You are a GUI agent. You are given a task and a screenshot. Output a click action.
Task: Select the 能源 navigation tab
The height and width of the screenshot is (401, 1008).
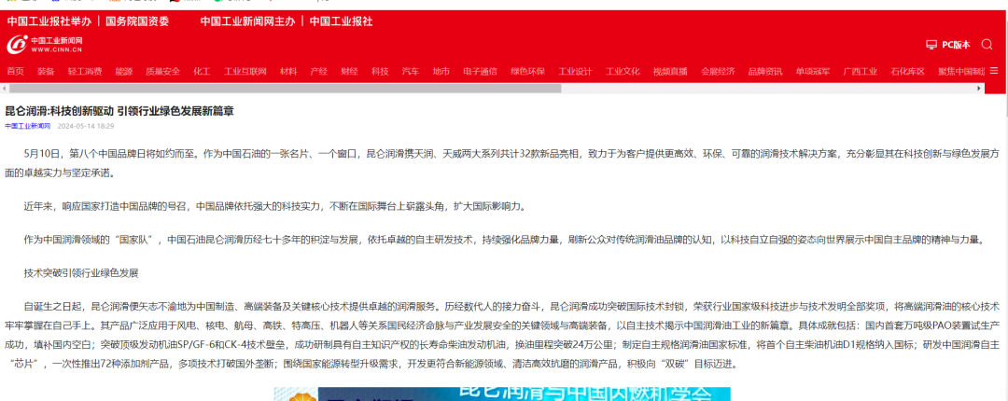coord(123,71)
